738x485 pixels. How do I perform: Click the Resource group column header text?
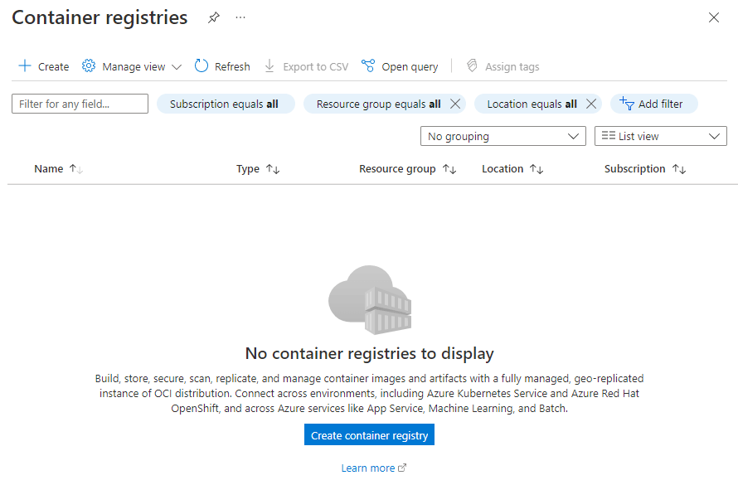(x=397, y=169)
